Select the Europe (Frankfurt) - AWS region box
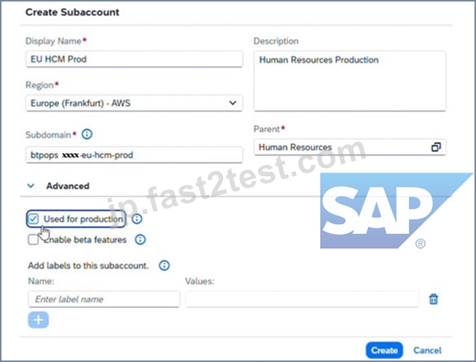The width and height of the screenshot is (476, 362). tap(134, 103)
